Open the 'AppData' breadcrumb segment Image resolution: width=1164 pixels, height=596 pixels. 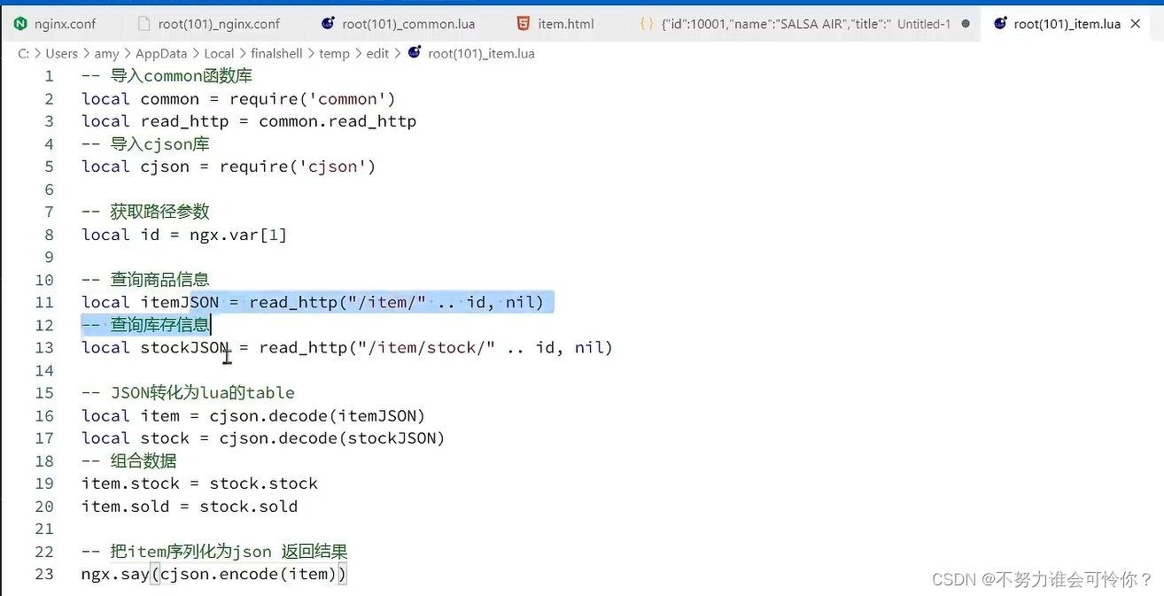click(161, 53)
